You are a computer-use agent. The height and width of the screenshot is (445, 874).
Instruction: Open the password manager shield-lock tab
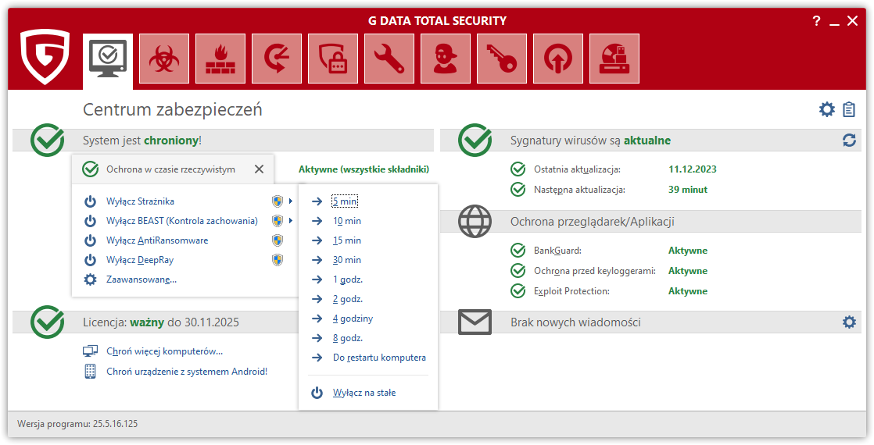333,59
